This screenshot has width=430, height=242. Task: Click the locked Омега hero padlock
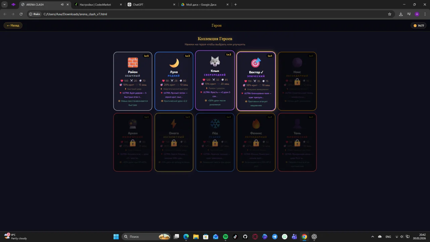pyautogui.click(x=174, y=143)
